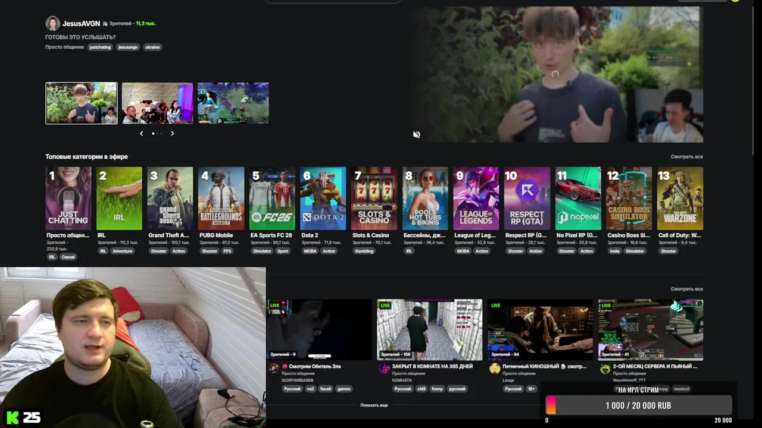Open PUBG Battlegrounds Mobile category card

tap(221, 199)
